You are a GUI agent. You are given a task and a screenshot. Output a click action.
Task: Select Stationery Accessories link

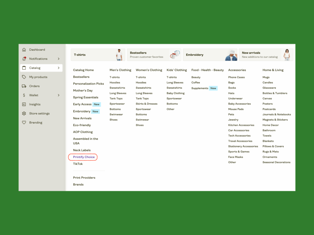pyautogui.click(x=243, y=146)
